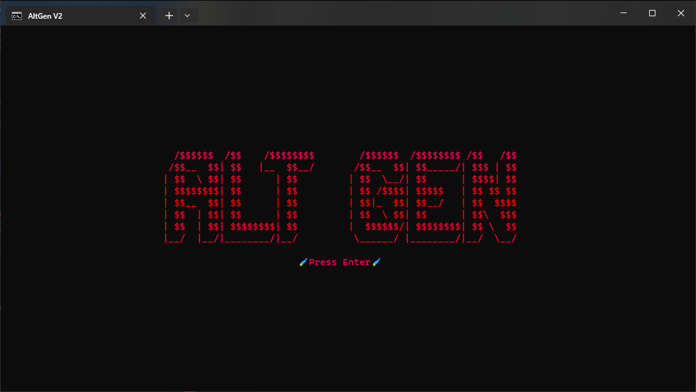This screenshot has width=696, height=392.
Task: Click the red ASCII GEN logo
Action: click(434, 197)
